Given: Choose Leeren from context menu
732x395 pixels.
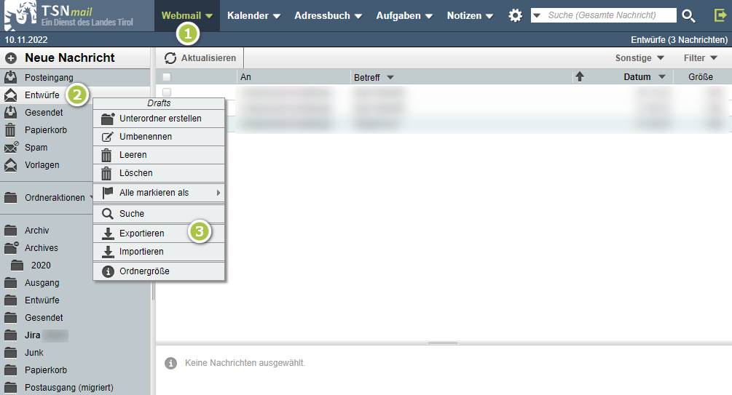Looking at the screenshot, I should coord(159,155).
